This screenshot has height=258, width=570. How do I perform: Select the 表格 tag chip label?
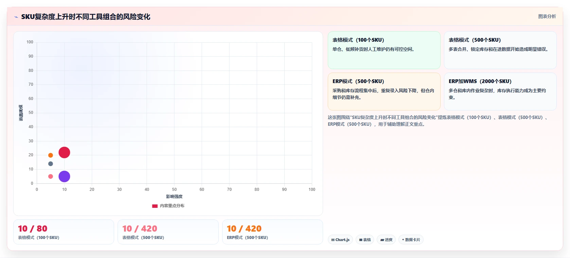click(367, 240)
